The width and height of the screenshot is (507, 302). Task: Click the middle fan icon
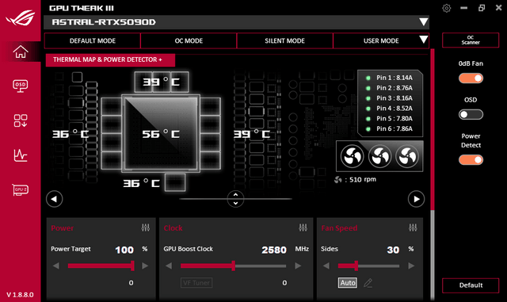point(379,156)
